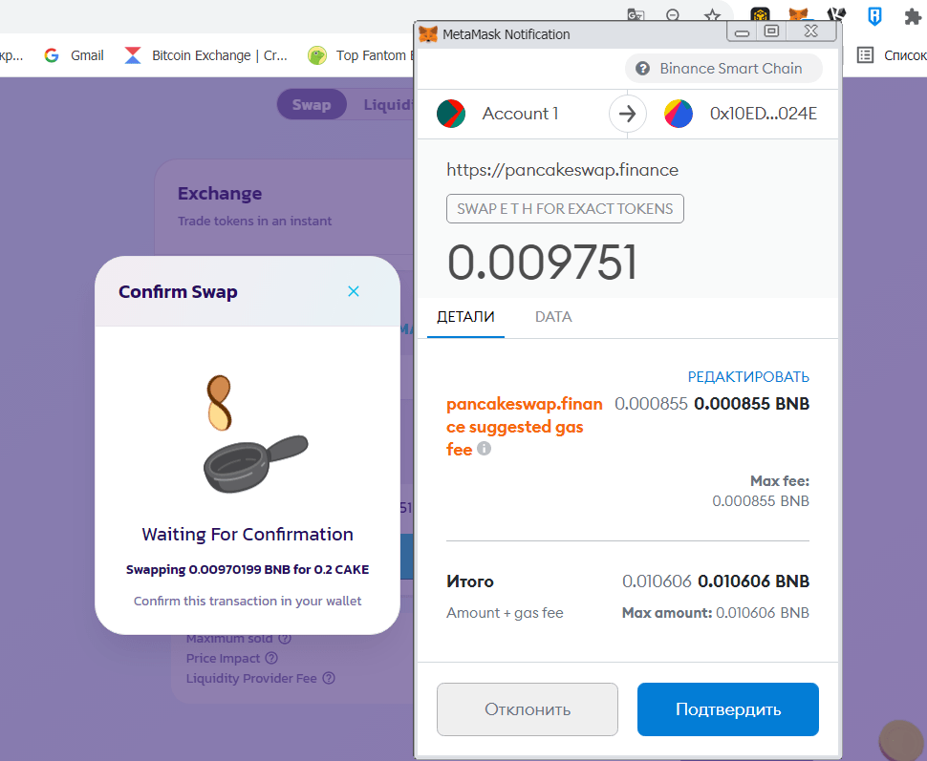Click the Price Impact help icon
Screen dimensions: 927x761
[271, 658]
